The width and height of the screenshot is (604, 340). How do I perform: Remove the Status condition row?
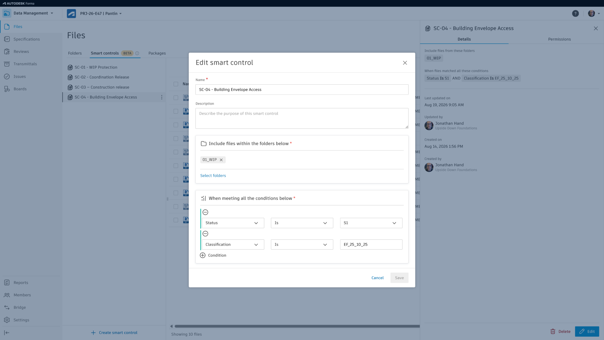tap(205, 212)
